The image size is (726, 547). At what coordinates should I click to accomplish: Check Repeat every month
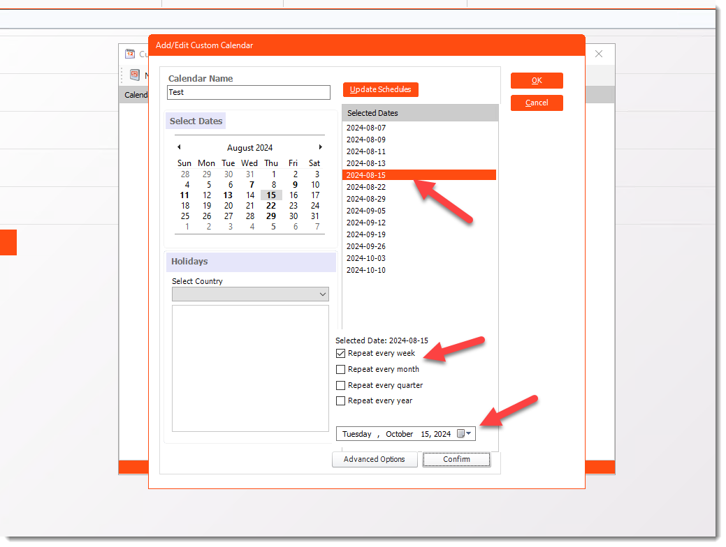click(340, 369)
